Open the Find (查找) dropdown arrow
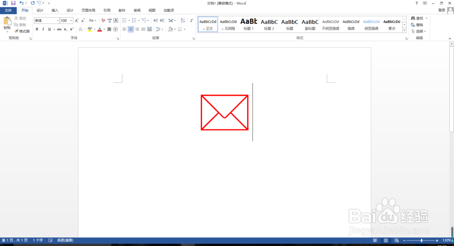 (x=426, y=18)
